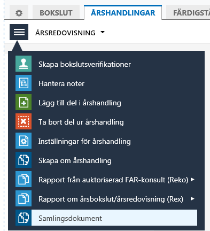Open Rapport om årsbokslut/årsredovisning (Rex)
Viewport: 210px width, 231px height.
[x=111, y=199]
